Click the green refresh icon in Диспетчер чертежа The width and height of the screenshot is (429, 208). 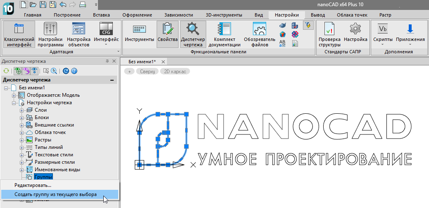pos(6,71)
